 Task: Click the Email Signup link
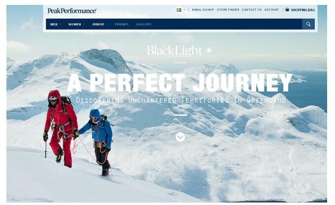(203, 10)
